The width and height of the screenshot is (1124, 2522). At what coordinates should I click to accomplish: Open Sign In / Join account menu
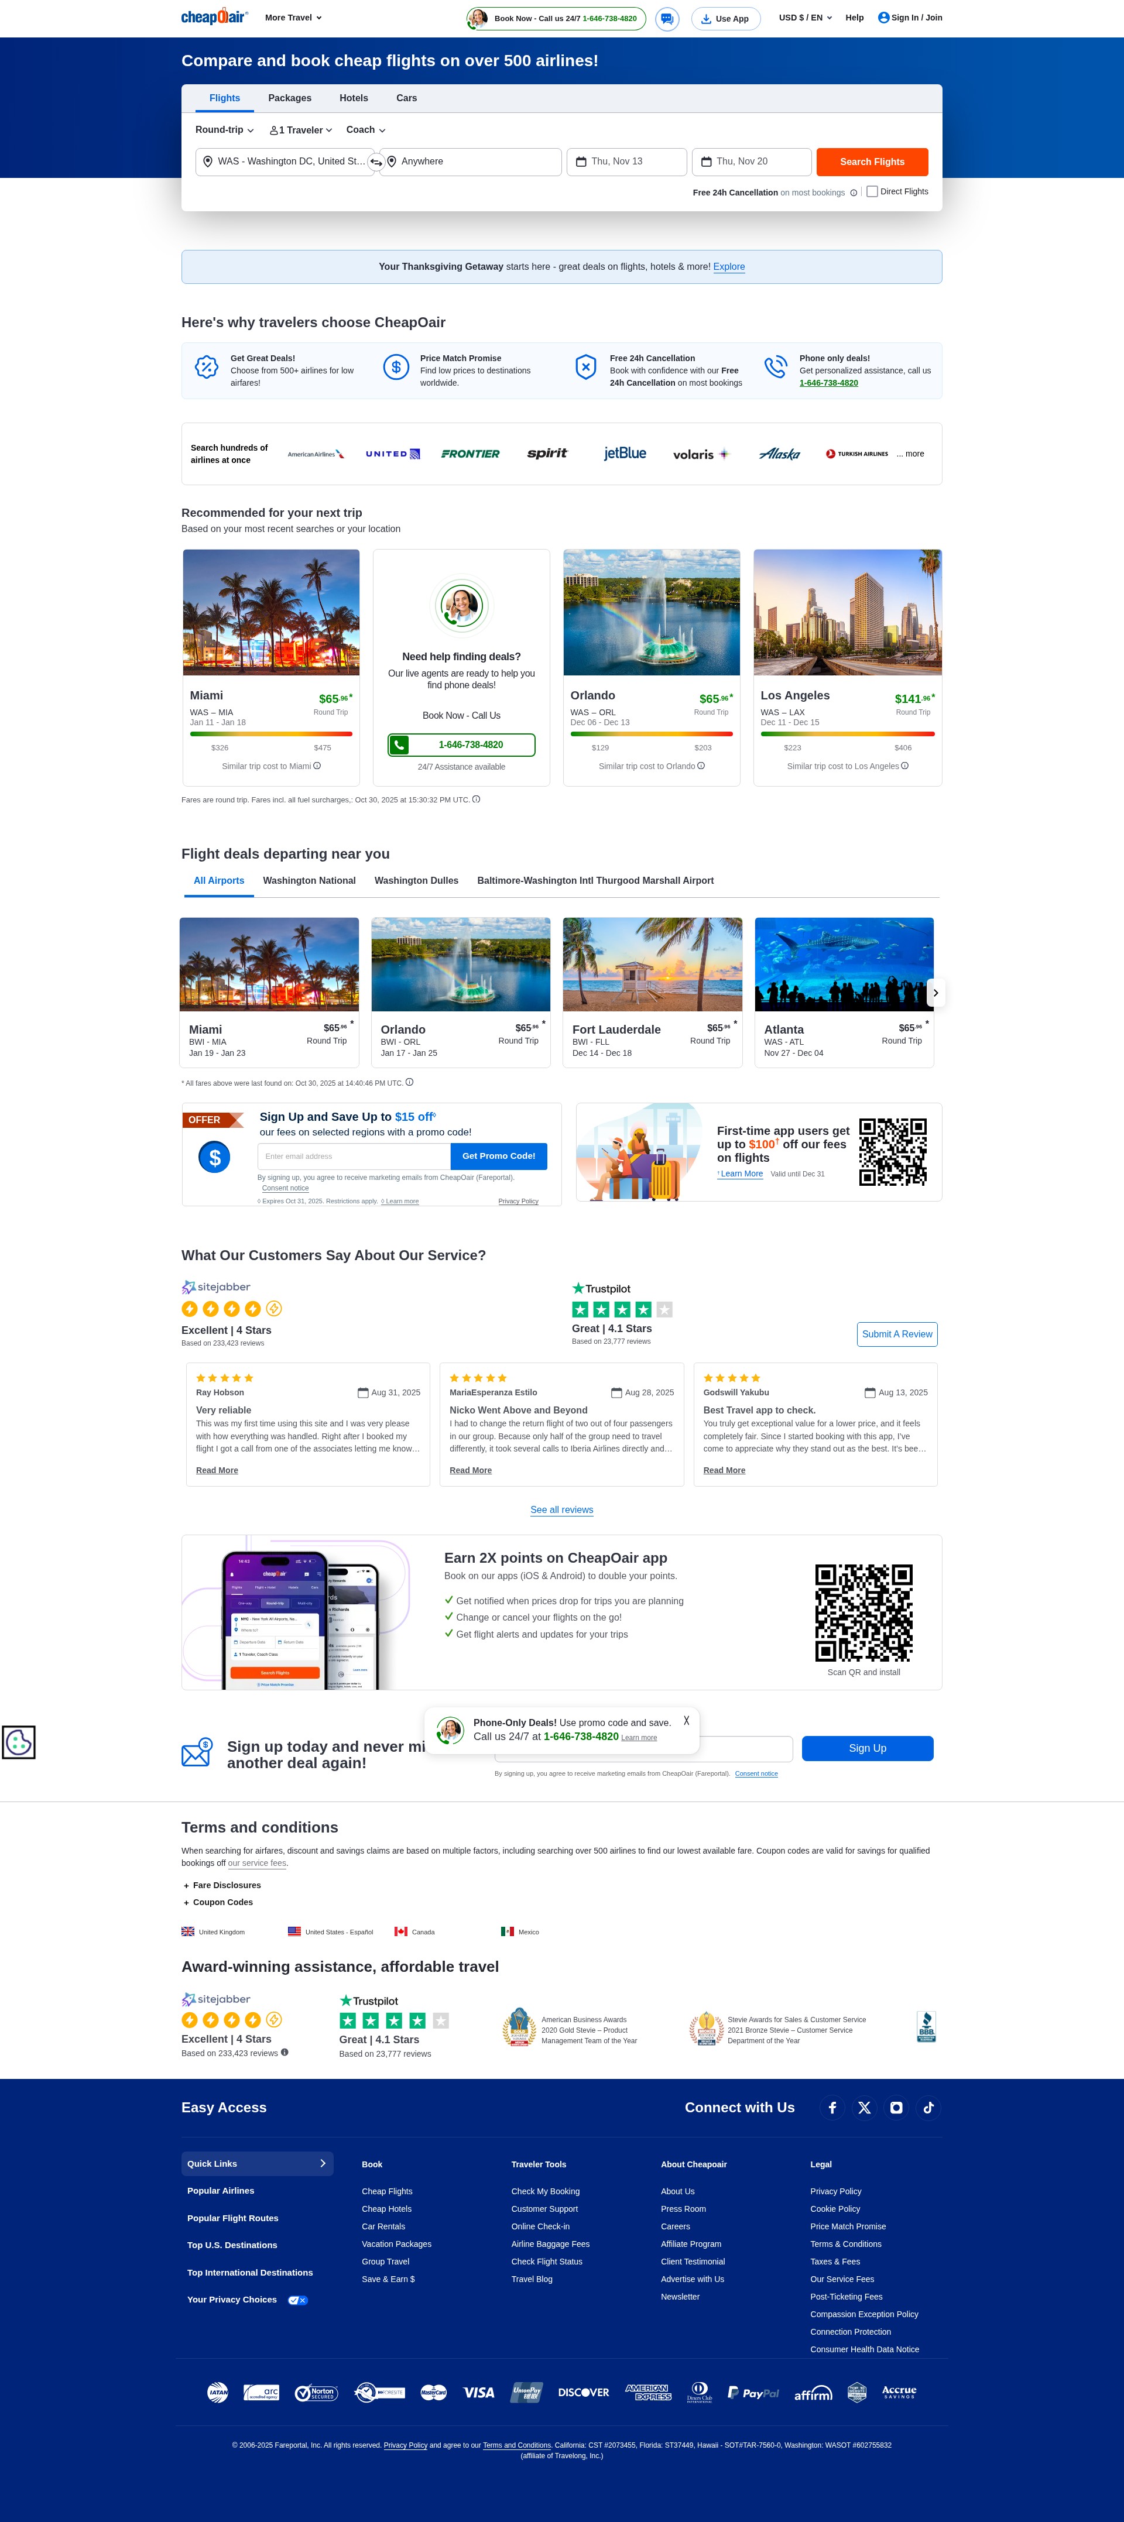910,18
